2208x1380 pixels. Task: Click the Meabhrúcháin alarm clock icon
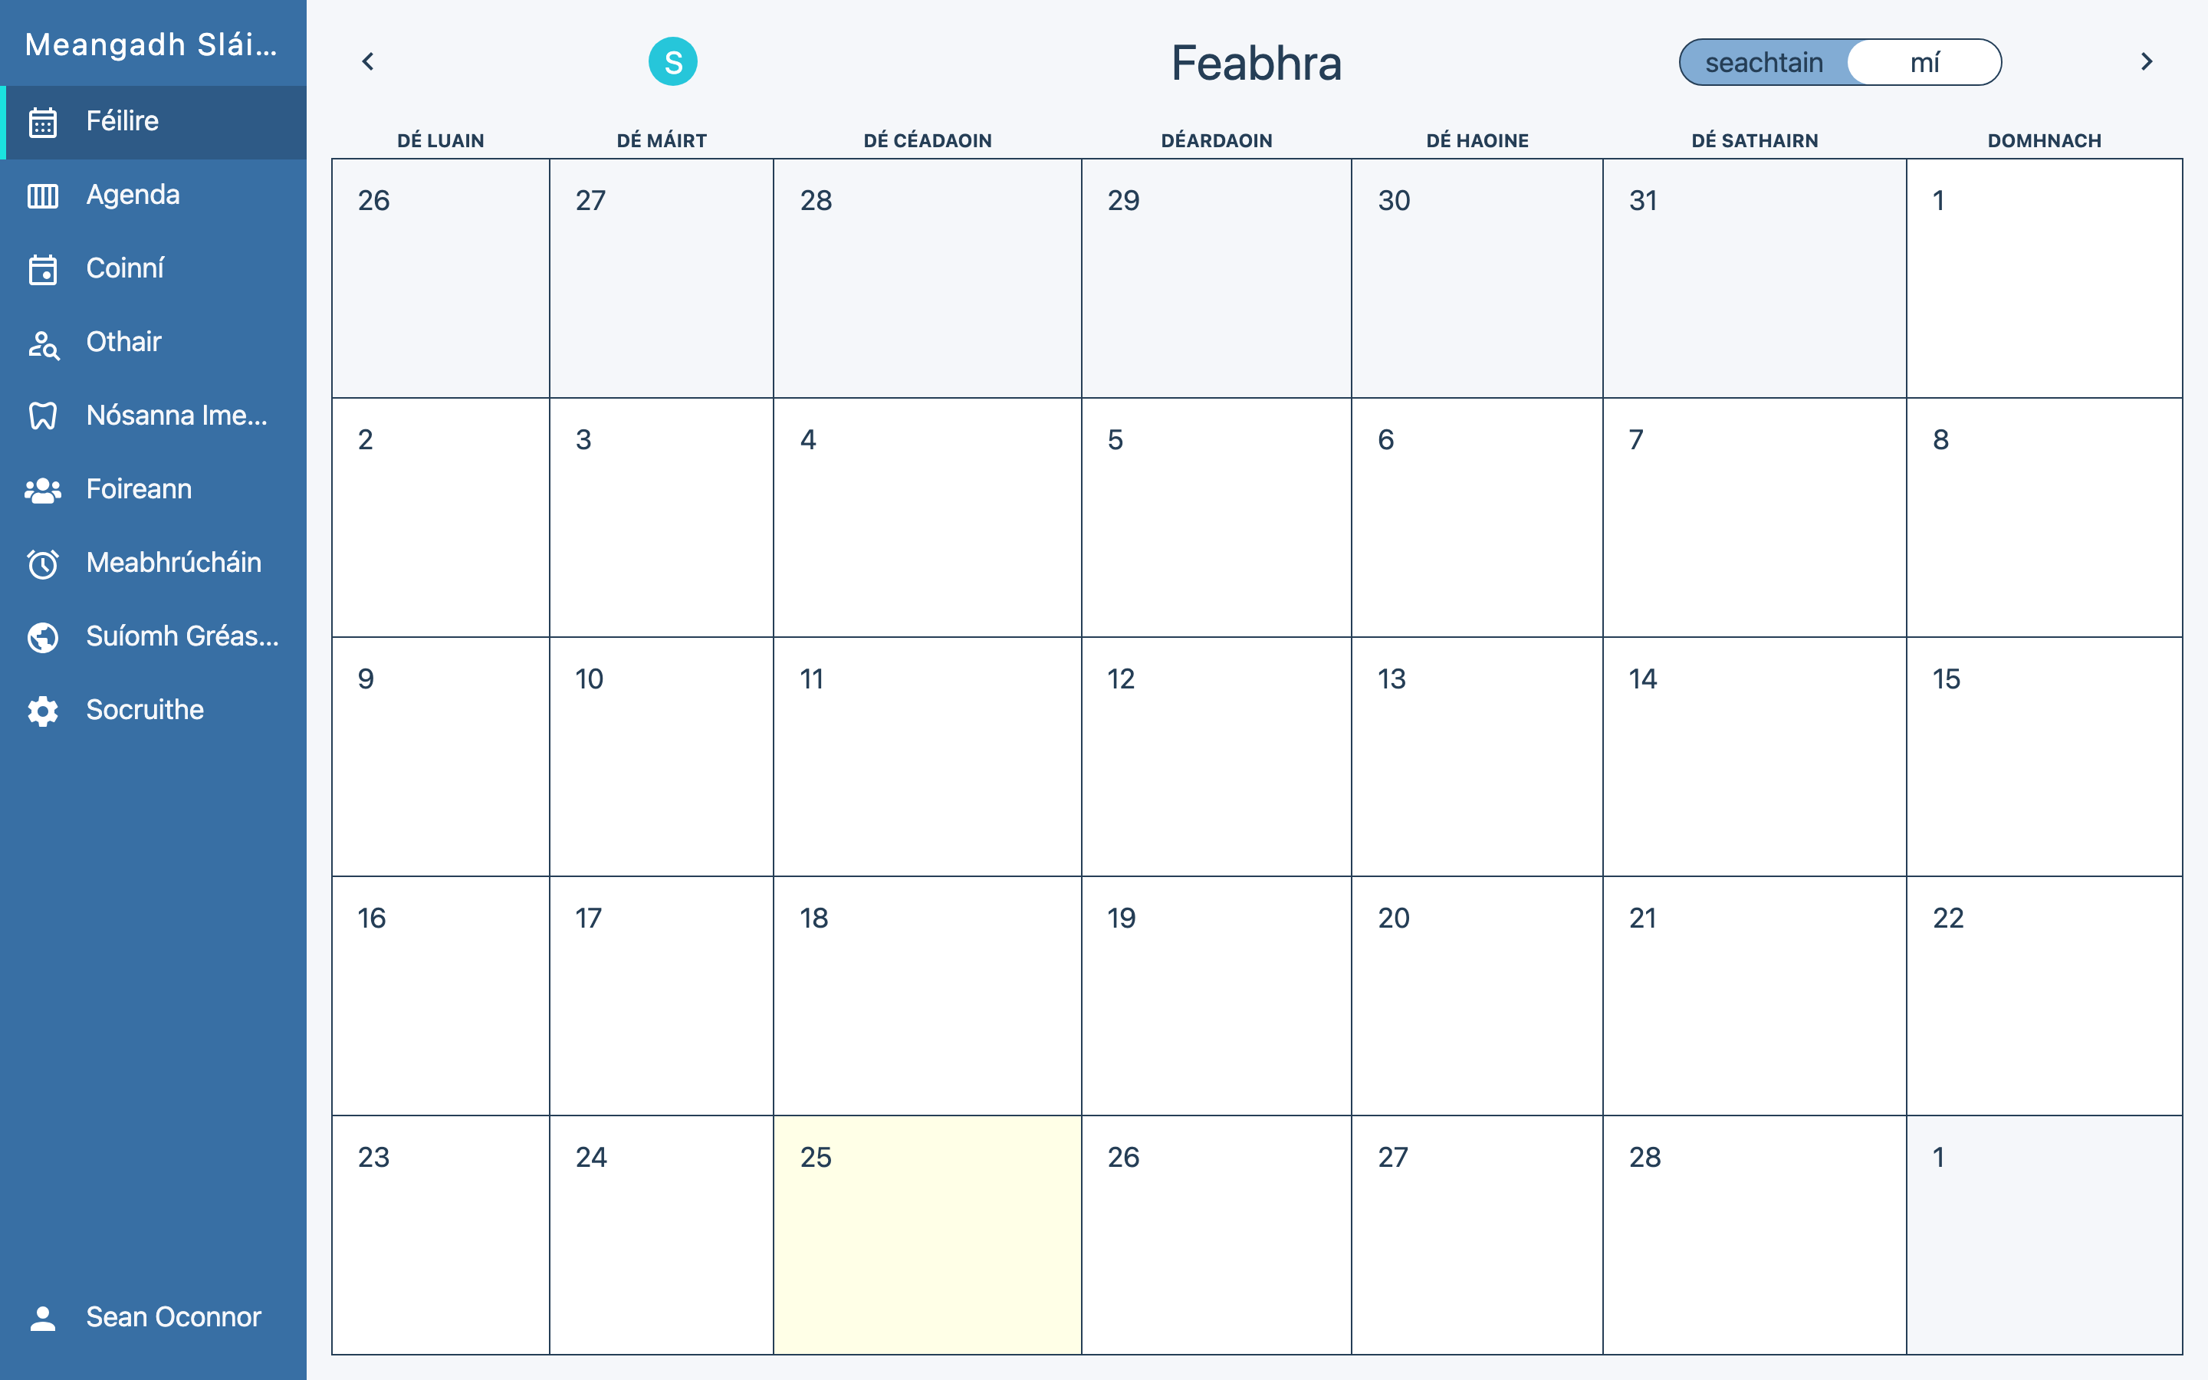click(43, 563)
